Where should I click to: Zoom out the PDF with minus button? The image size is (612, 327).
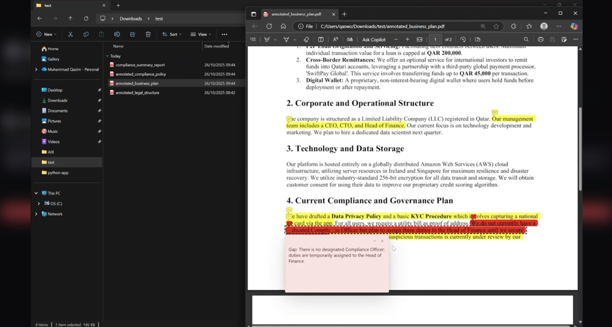point(396,40)
